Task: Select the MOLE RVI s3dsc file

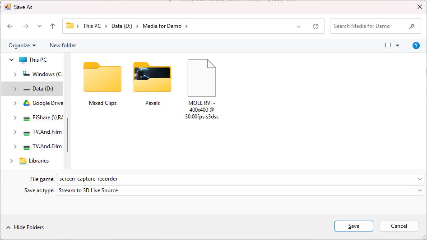Action: click(202, 89)
